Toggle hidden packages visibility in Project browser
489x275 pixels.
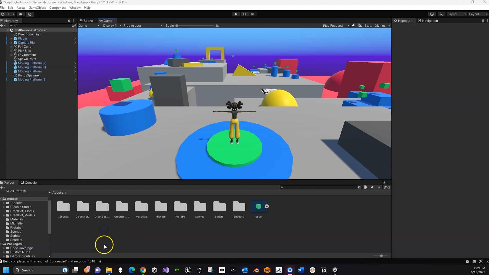[x=386, y=188]
